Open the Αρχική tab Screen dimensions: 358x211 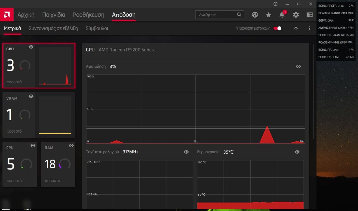tap(26, 15)
